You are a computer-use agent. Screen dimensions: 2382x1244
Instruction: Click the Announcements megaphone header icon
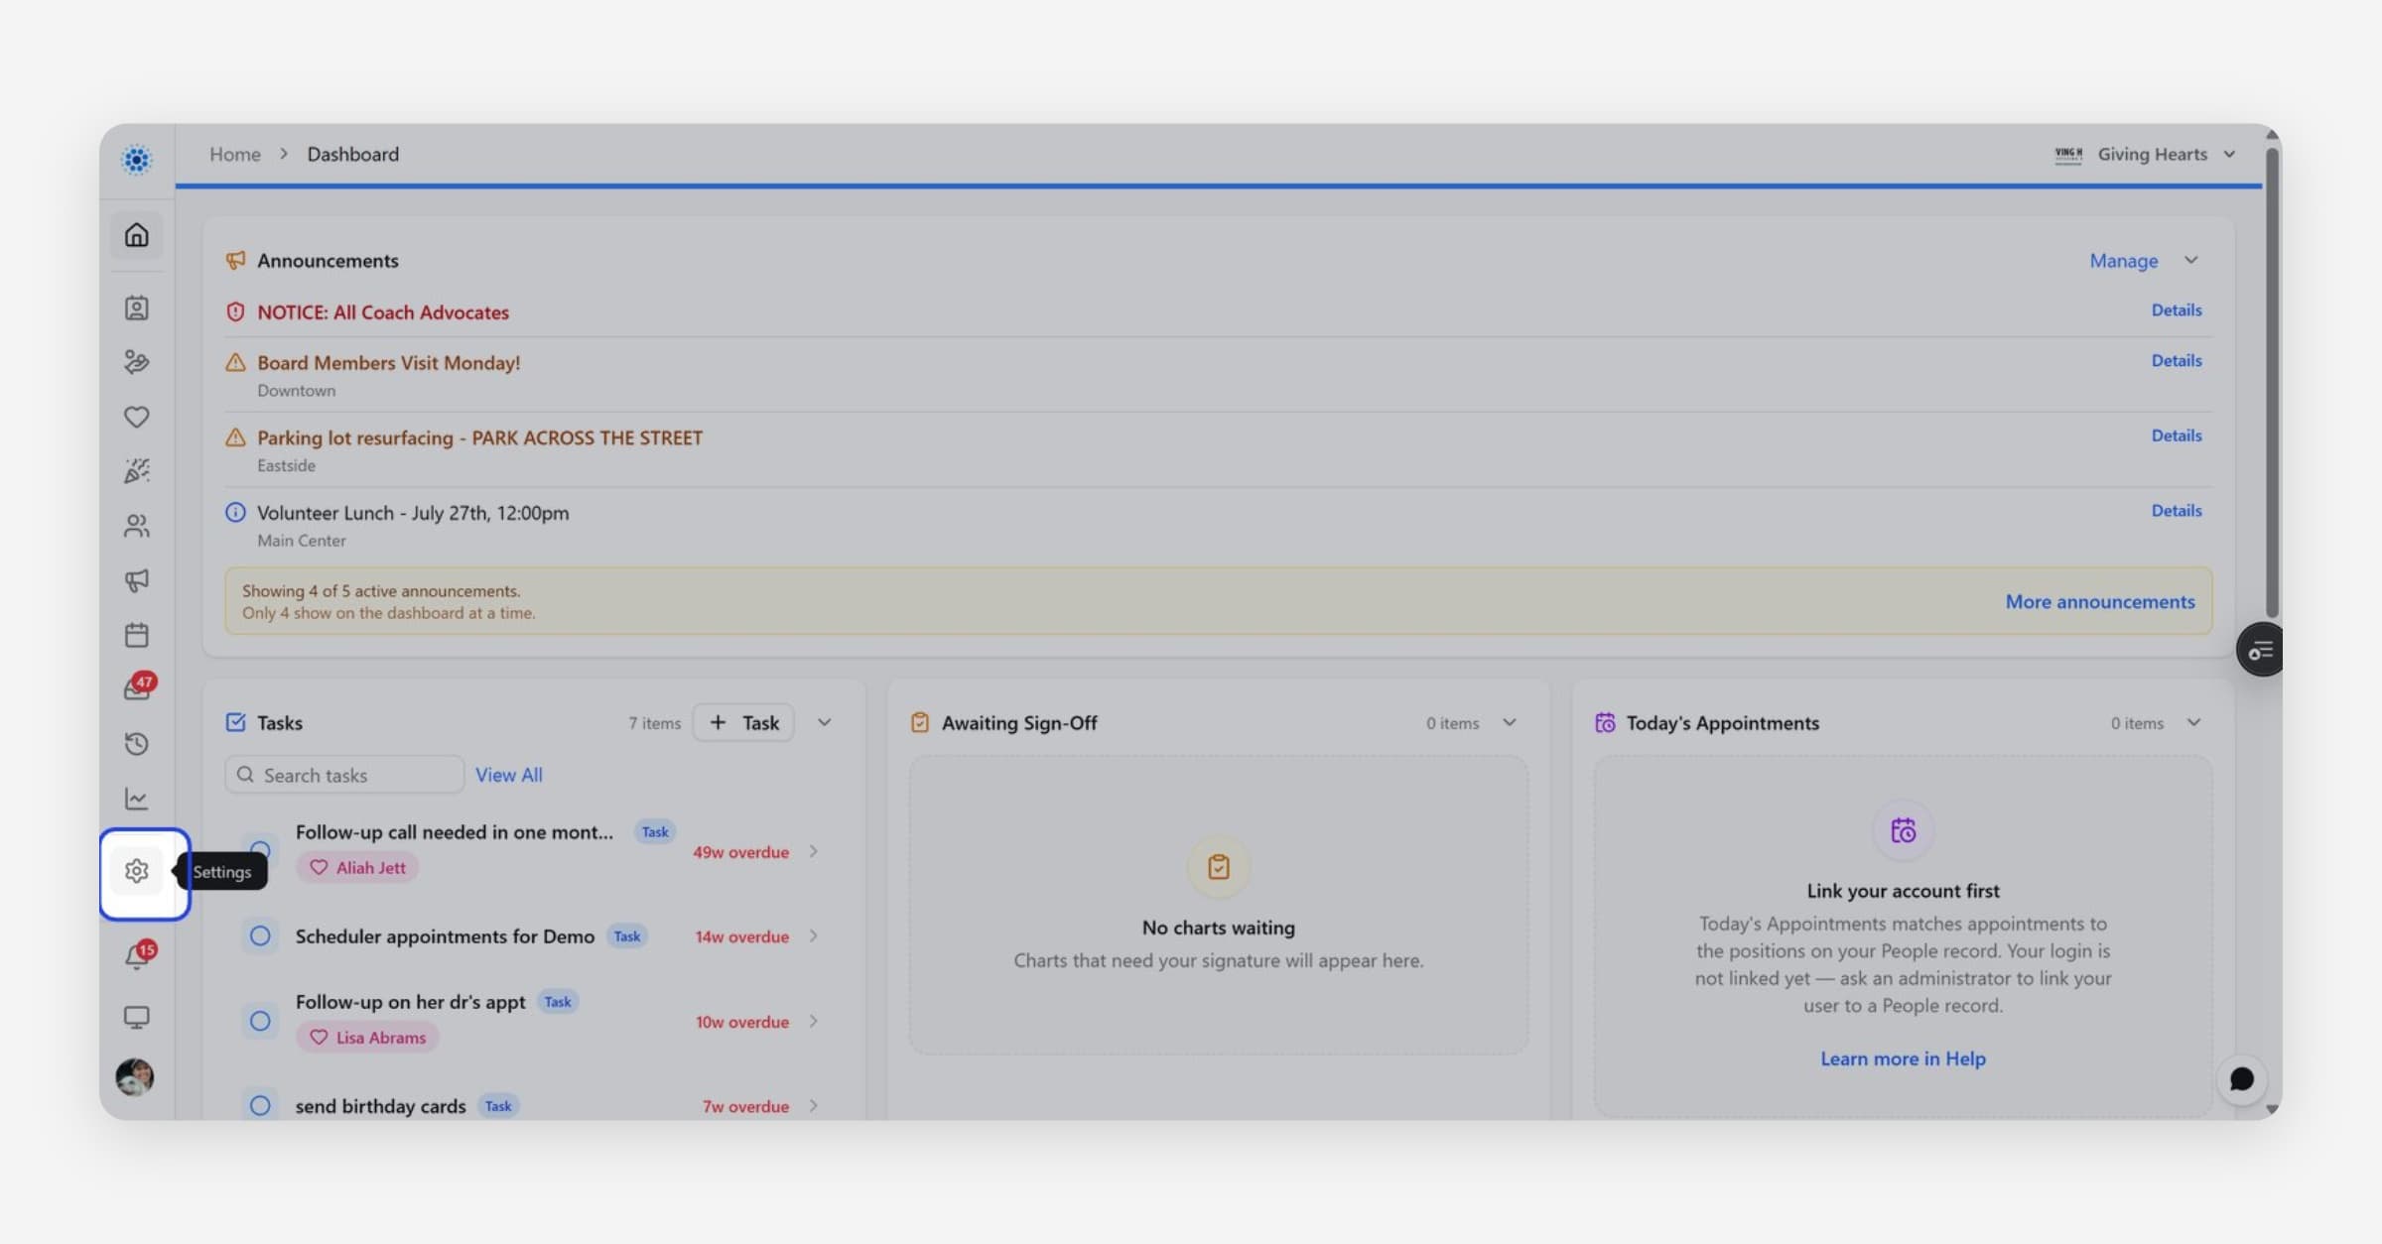pyautogui.click(x=235, y=260)
